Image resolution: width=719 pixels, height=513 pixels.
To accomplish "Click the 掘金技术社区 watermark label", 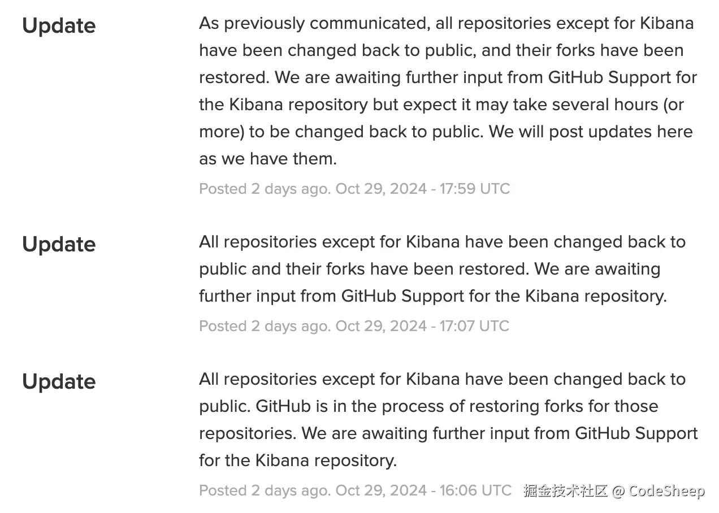I will (x=565, y=490).
